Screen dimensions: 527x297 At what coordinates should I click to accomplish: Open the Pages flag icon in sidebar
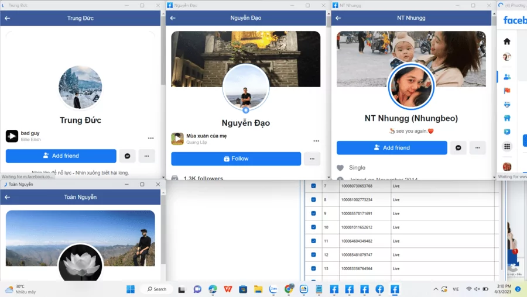pyautogui.click(x=507, y=91)
